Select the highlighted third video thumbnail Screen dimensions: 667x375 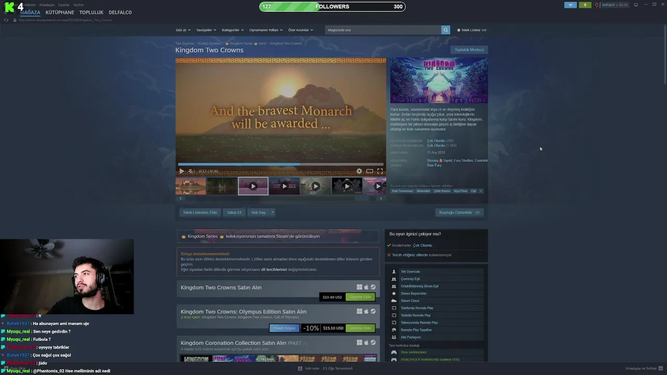[x=253, y=186]
